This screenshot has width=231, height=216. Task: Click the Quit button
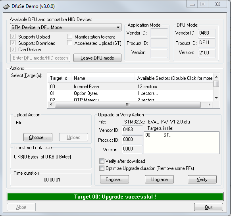pos(208,207)
